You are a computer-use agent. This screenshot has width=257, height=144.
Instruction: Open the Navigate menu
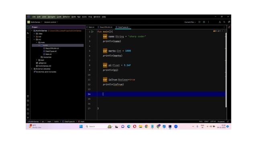[x=51, y=17]
